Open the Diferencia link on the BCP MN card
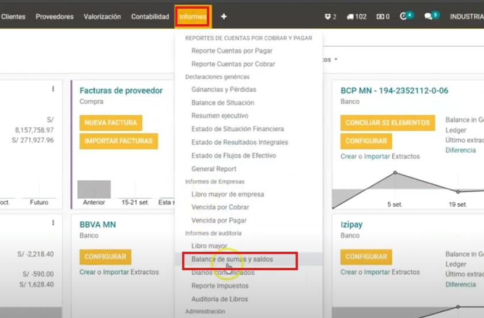The width and height of the screenshot is (484, 318). point(460,150)
